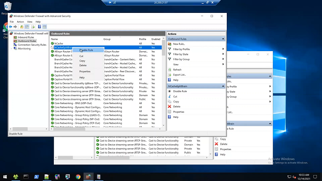Viewport: 322px width, 181px height.
Task: Click the Properties icon under NCacheSplitBrain actions
Action: [169, 111]
